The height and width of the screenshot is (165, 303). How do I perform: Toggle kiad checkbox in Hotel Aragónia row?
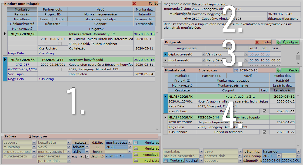click(x=264, y=111)
